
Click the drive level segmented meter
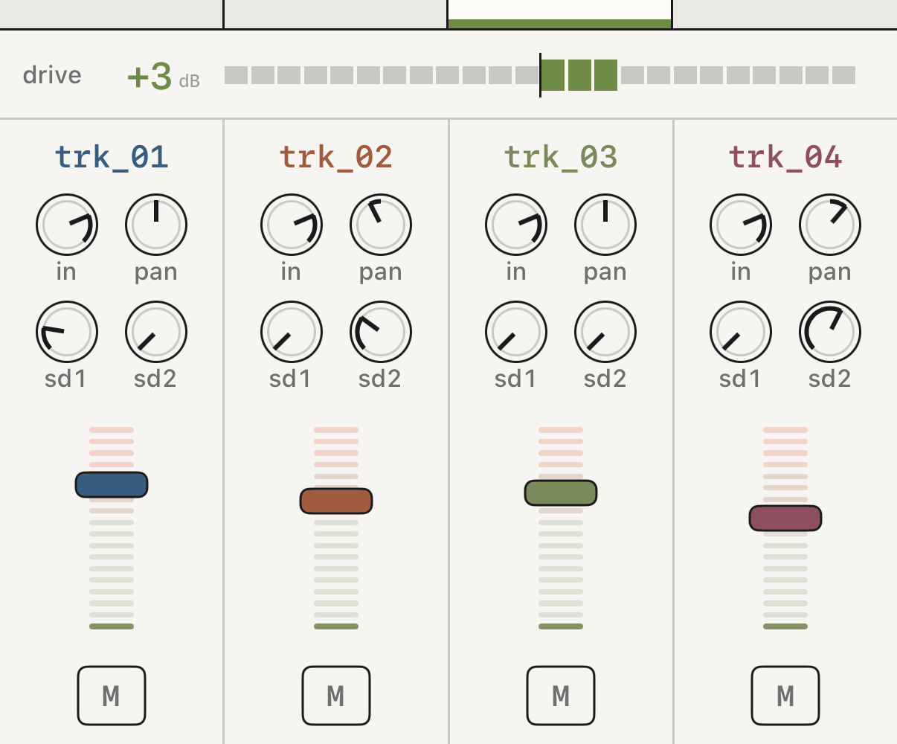coord(540,75)
